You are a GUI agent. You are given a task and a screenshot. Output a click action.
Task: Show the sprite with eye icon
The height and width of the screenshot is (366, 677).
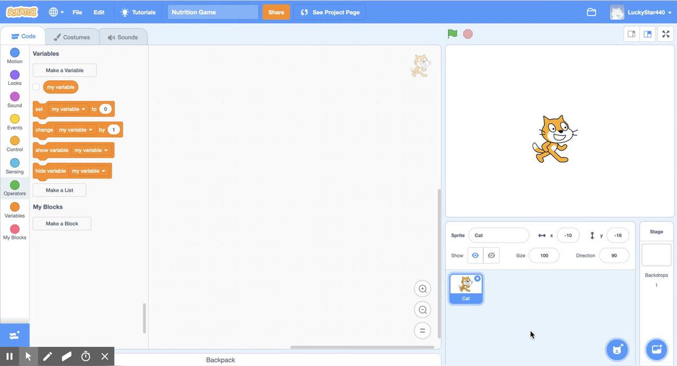[x=475, y=255]
